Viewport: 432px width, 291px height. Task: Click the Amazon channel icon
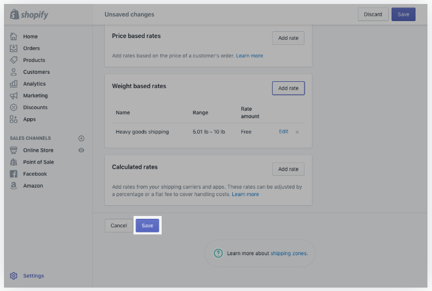(14, 186)
